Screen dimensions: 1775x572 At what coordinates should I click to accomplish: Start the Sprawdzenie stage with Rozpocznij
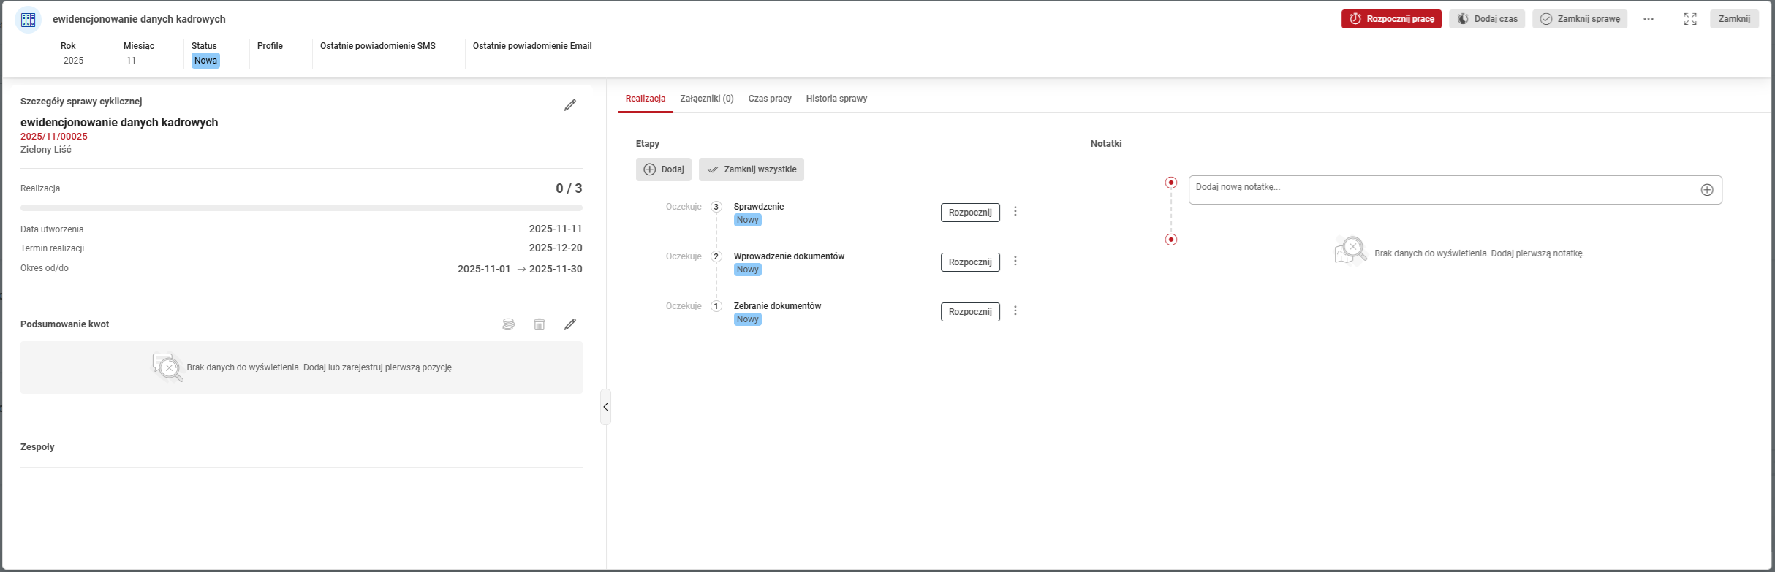[970, 213]
